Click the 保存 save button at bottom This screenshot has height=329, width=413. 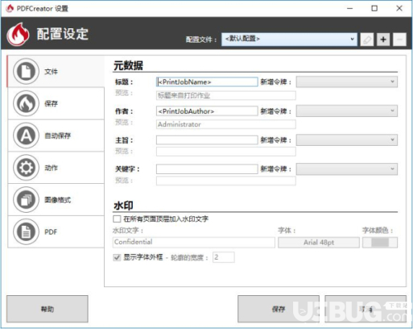279,309
